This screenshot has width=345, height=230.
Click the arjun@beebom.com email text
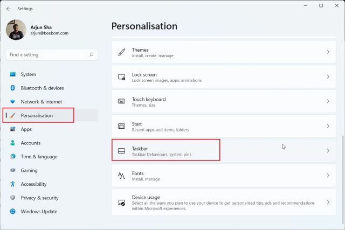click(49, 33)
